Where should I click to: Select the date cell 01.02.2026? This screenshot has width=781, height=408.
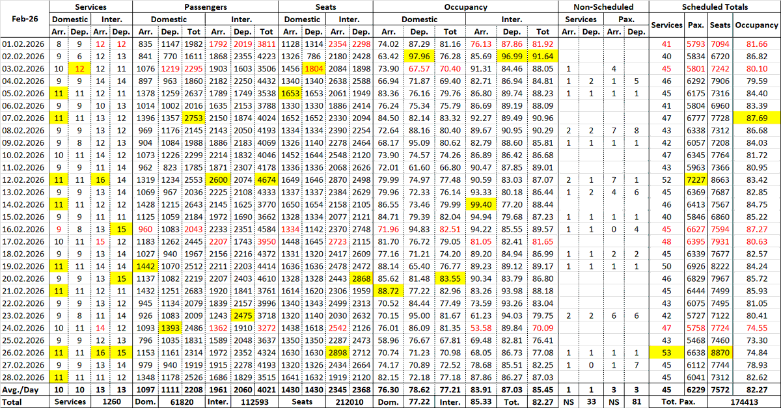point(25,44)
